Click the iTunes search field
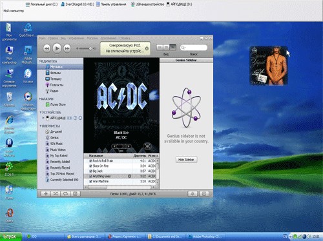323x241 pixels. [194, 48]
